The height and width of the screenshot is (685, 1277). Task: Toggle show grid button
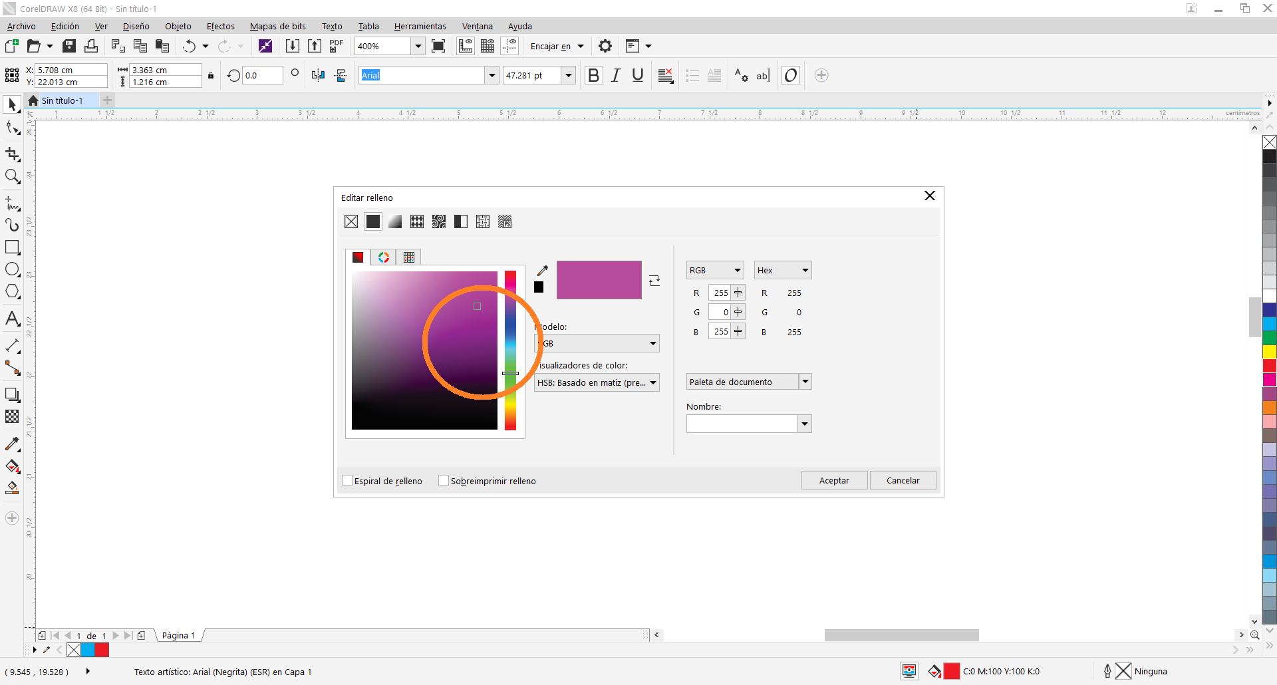pyautogui.click(x=488, y=46)
